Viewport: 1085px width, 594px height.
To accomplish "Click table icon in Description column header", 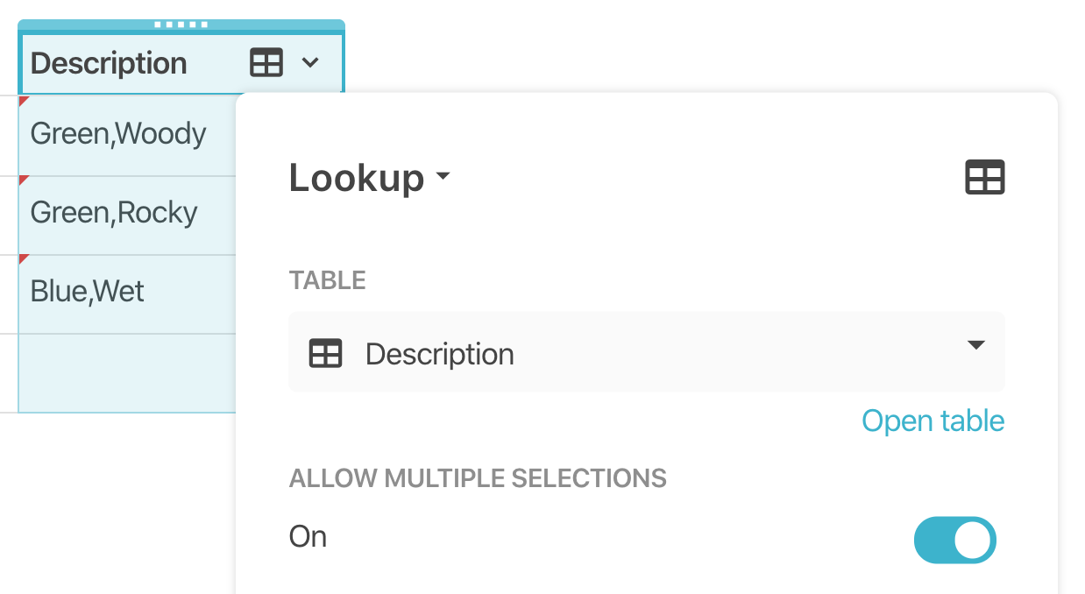I will pos(266,63).
